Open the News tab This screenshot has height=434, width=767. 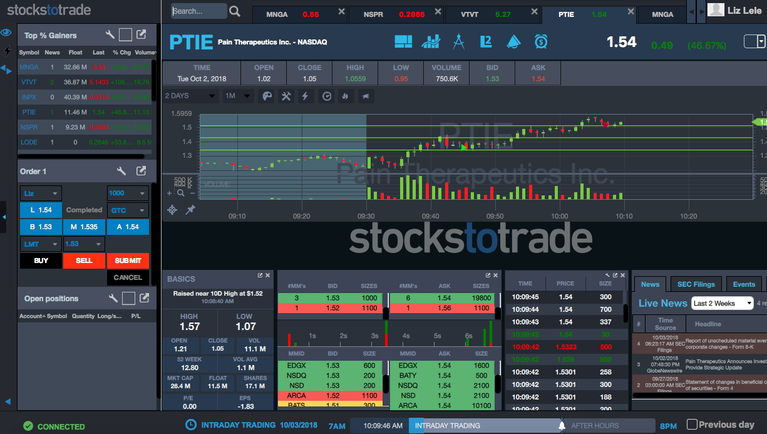(x=650, y=284)
